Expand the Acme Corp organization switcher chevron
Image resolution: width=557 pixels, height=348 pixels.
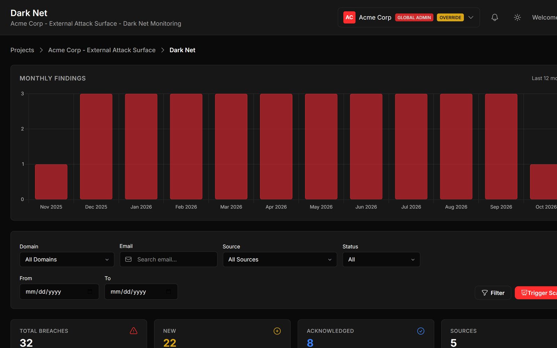point(471,17)
